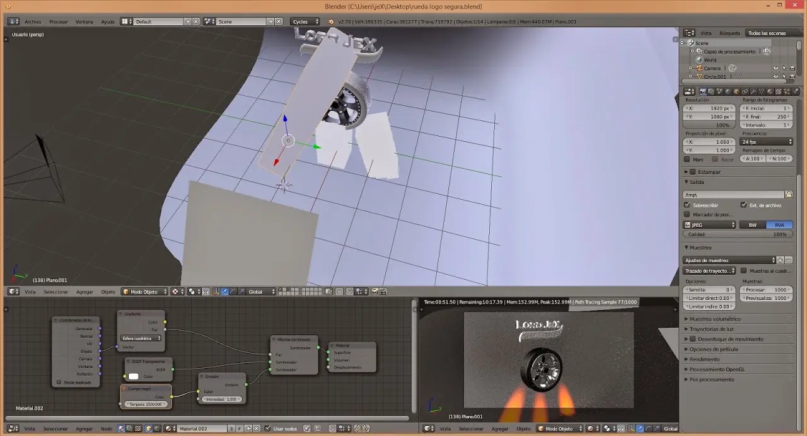Add a sampling preset with plus icon
The width and height of the screenshot is (807, 436).
point(780,260)
